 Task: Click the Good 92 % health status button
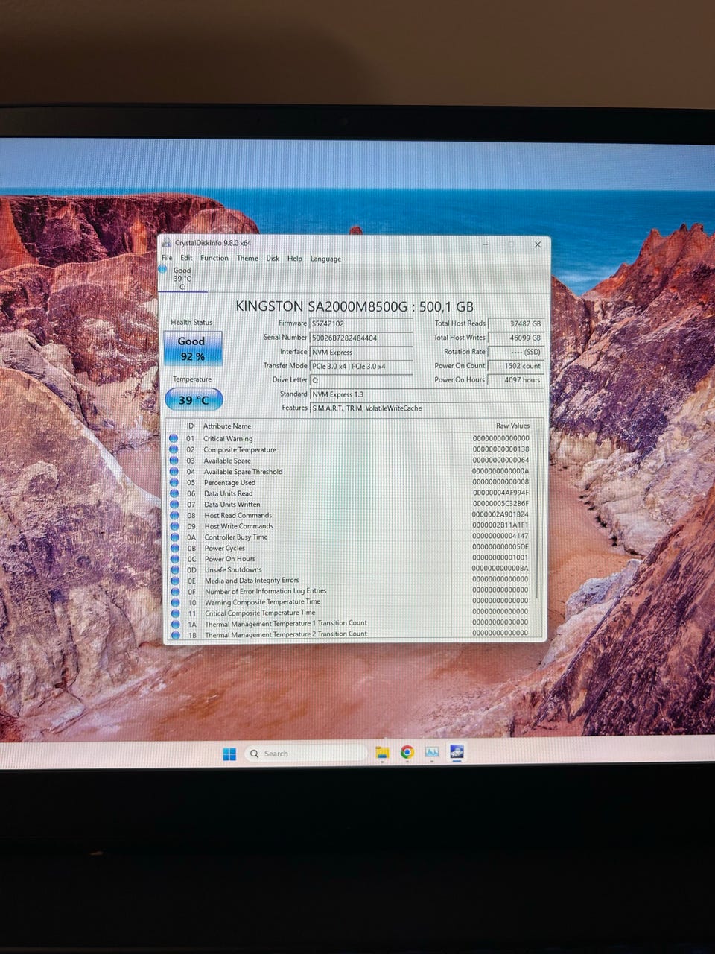193,349
